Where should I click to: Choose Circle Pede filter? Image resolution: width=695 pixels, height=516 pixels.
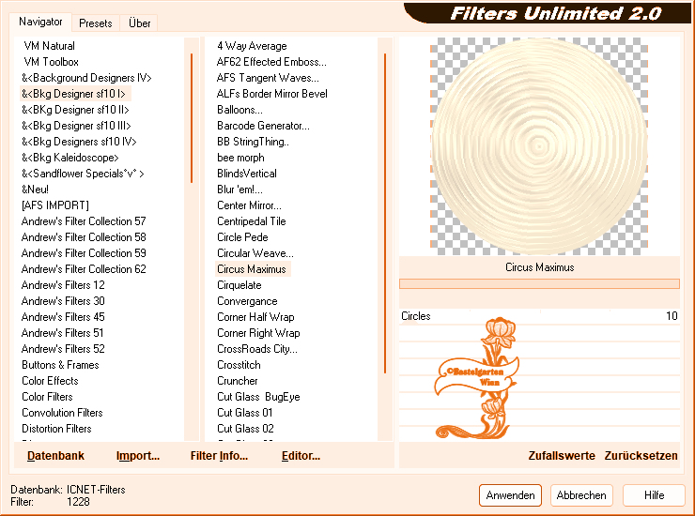(x=242, y=237)
